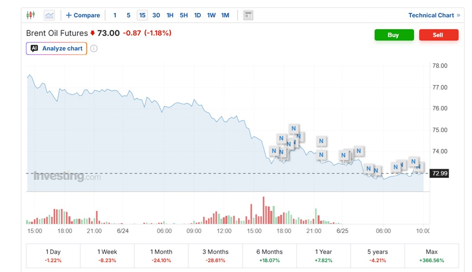Click the info icon beside Analyze chart

coord(94,48)
